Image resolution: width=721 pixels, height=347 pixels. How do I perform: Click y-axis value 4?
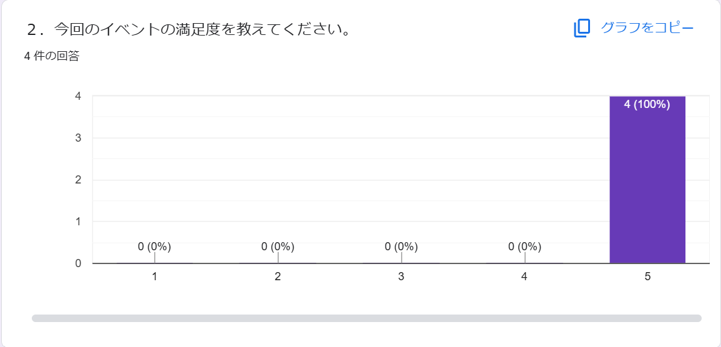pos(79,96)
